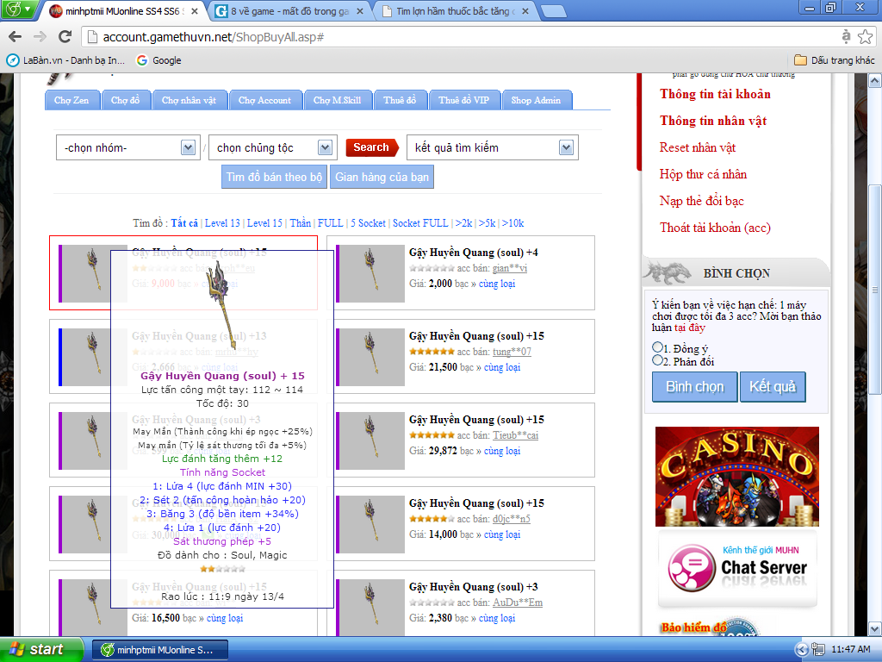The height and width of the screenshot is (662, 882).
Task: Switch to the Chợ Account tab
Action: point(265,100)
